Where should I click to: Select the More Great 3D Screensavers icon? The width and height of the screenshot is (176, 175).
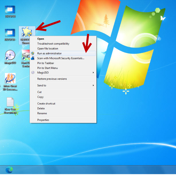(10, 79)
